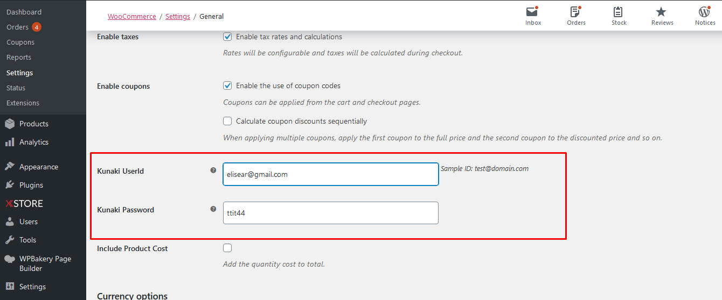722x300 pixels.
Task: Click the Enable taxes row label
Action: point(117,37)
